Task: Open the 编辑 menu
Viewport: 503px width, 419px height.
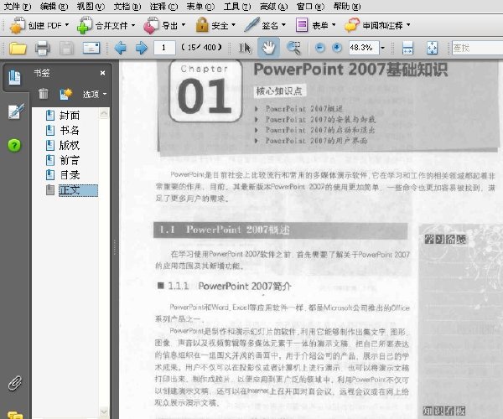Action: coord(54,6)
